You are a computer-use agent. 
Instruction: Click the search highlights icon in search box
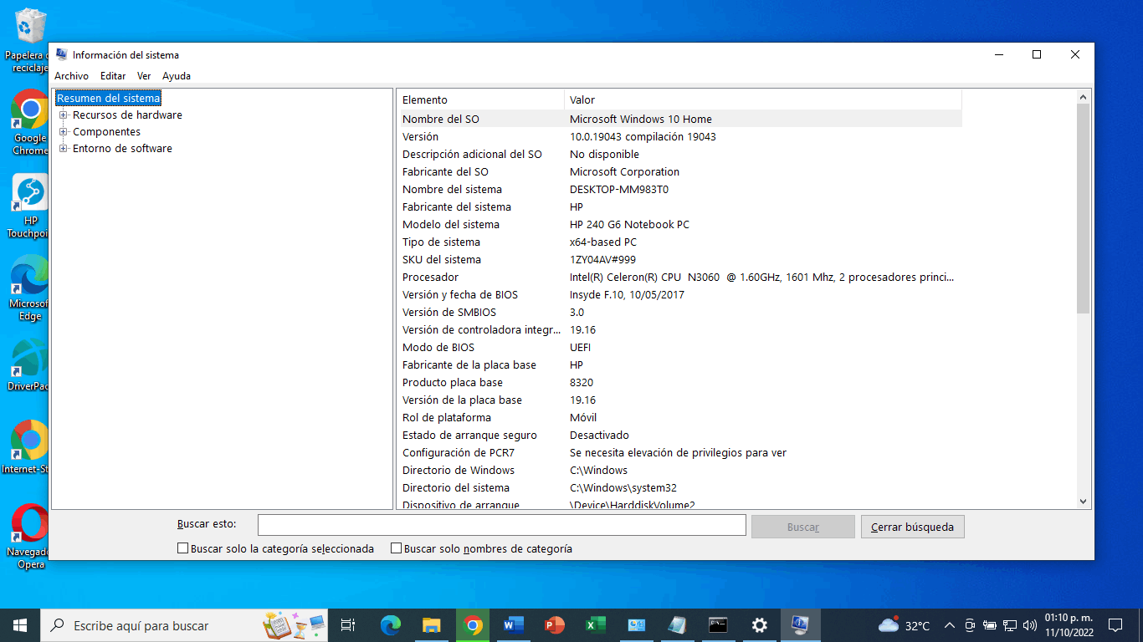[x=294, y=625]
